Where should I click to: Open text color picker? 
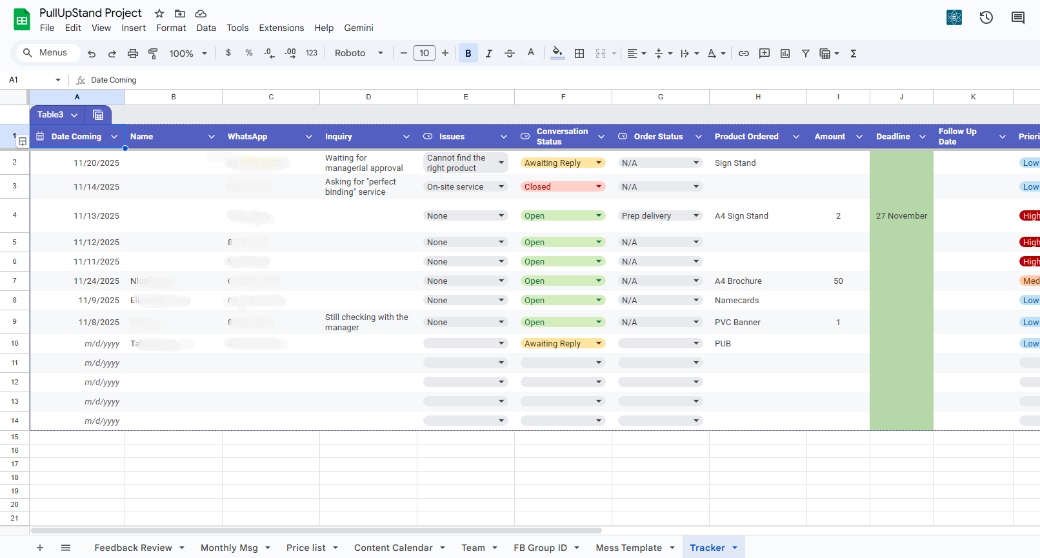point(531,54)
